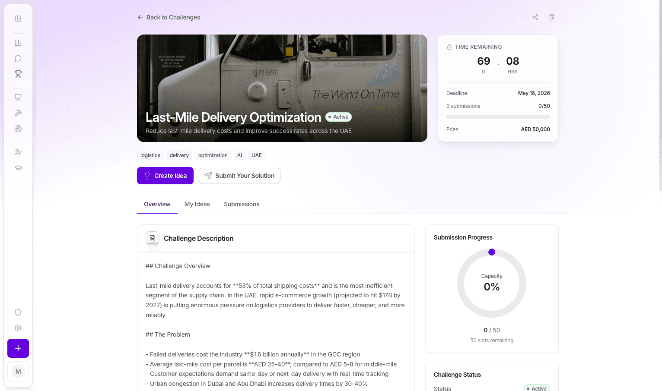
Task: Open the presentation board icon in sidebar
Action: (x=18, y=98)
